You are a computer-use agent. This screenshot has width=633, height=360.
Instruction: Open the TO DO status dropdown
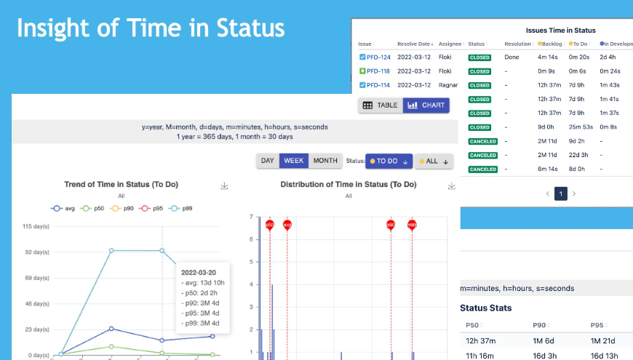point(389,161)
